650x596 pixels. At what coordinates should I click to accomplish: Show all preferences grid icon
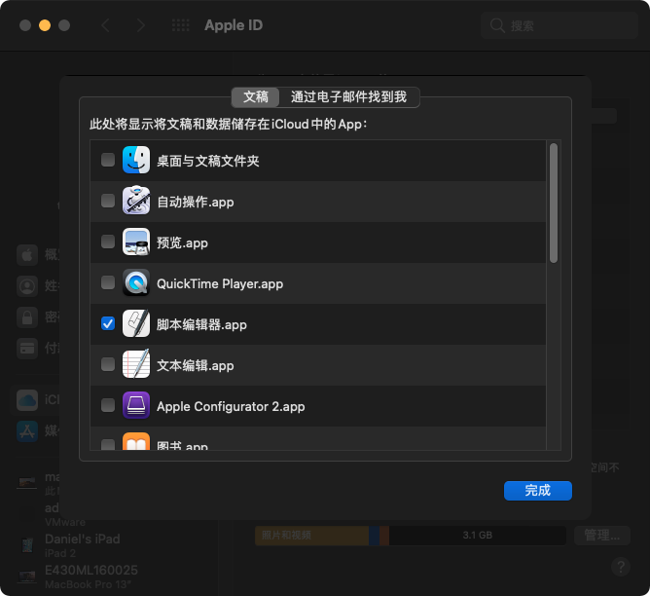[x=181, y=25]
